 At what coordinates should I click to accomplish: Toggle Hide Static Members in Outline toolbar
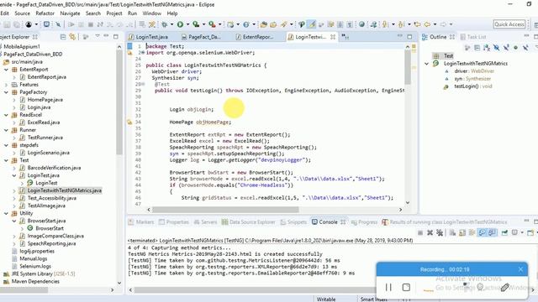pos(506,48)
